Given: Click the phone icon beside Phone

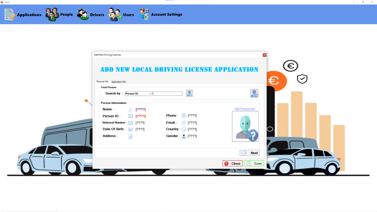Looking at the screenshot, I should [184, 116].
